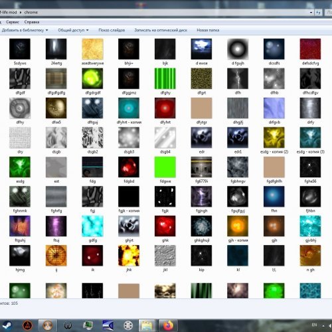Click the Explorer folder icon in taskbar
332x332 pixels.
tap(147, 325)
